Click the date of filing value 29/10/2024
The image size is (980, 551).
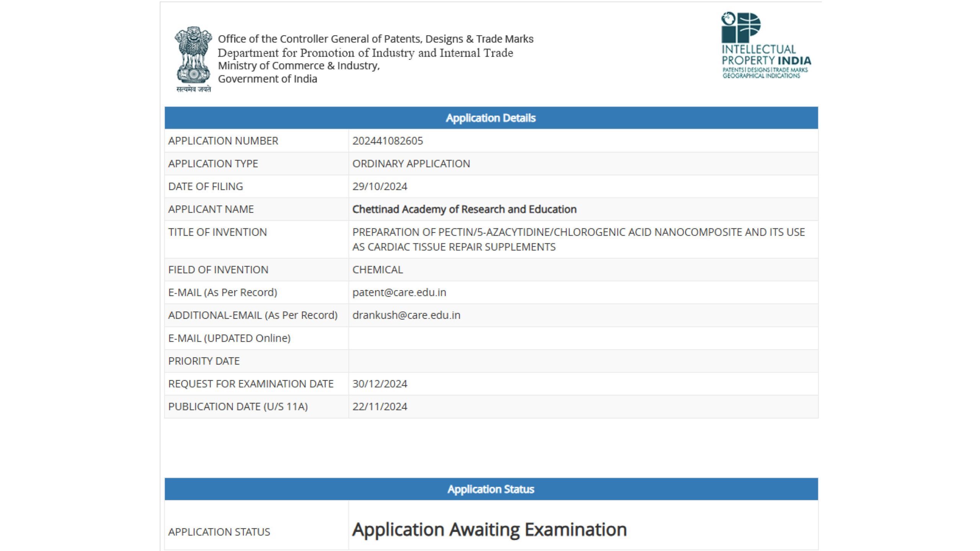pos(379,186)
